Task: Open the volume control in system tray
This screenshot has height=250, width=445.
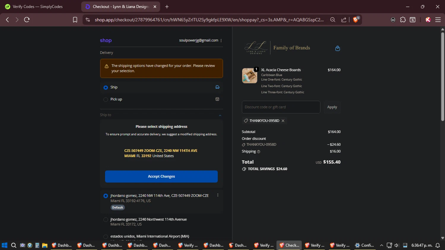Action: pos(397,245)
